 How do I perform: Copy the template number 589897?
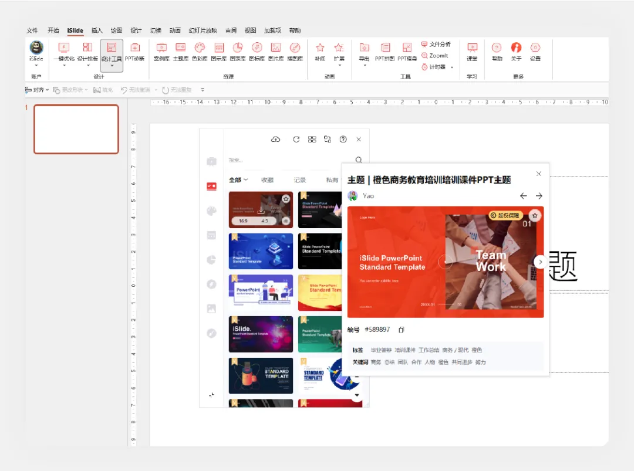point(402,330)
